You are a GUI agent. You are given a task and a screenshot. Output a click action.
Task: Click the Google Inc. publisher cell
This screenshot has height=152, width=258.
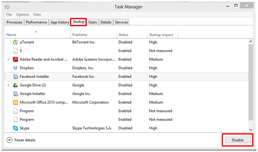coord(81,94)
